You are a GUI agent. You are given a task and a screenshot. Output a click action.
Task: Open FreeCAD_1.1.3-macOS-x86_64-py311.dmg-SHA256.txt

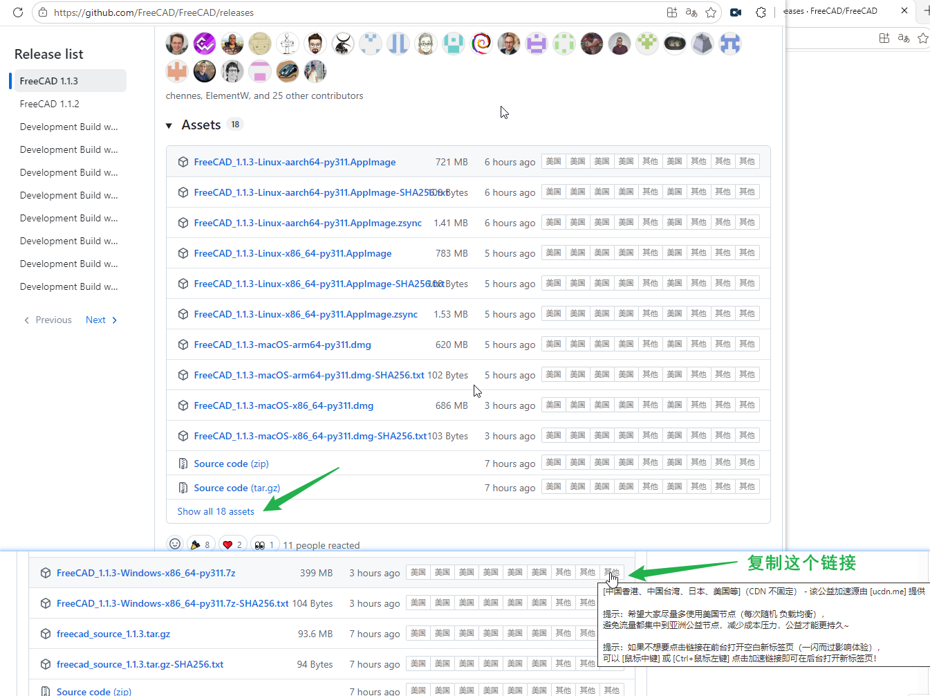tap(310, 436)
